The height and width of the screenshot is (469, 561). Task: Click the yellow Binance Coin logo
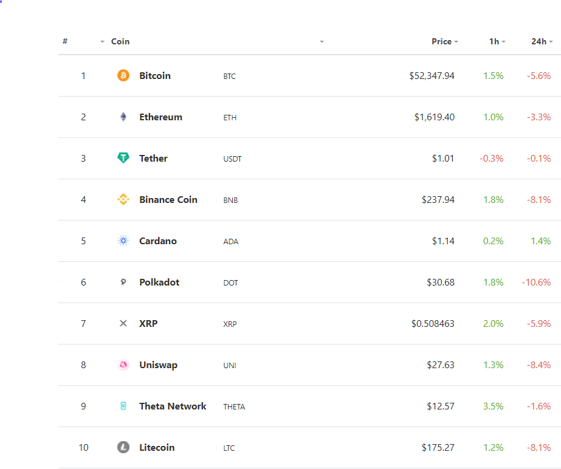(x=123, y=200)
